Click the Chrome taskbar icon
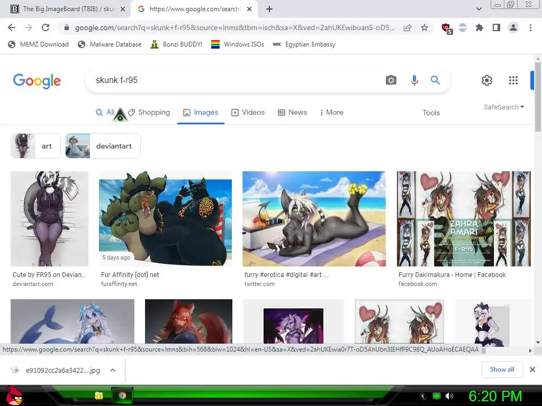 [x=122, y=395]
